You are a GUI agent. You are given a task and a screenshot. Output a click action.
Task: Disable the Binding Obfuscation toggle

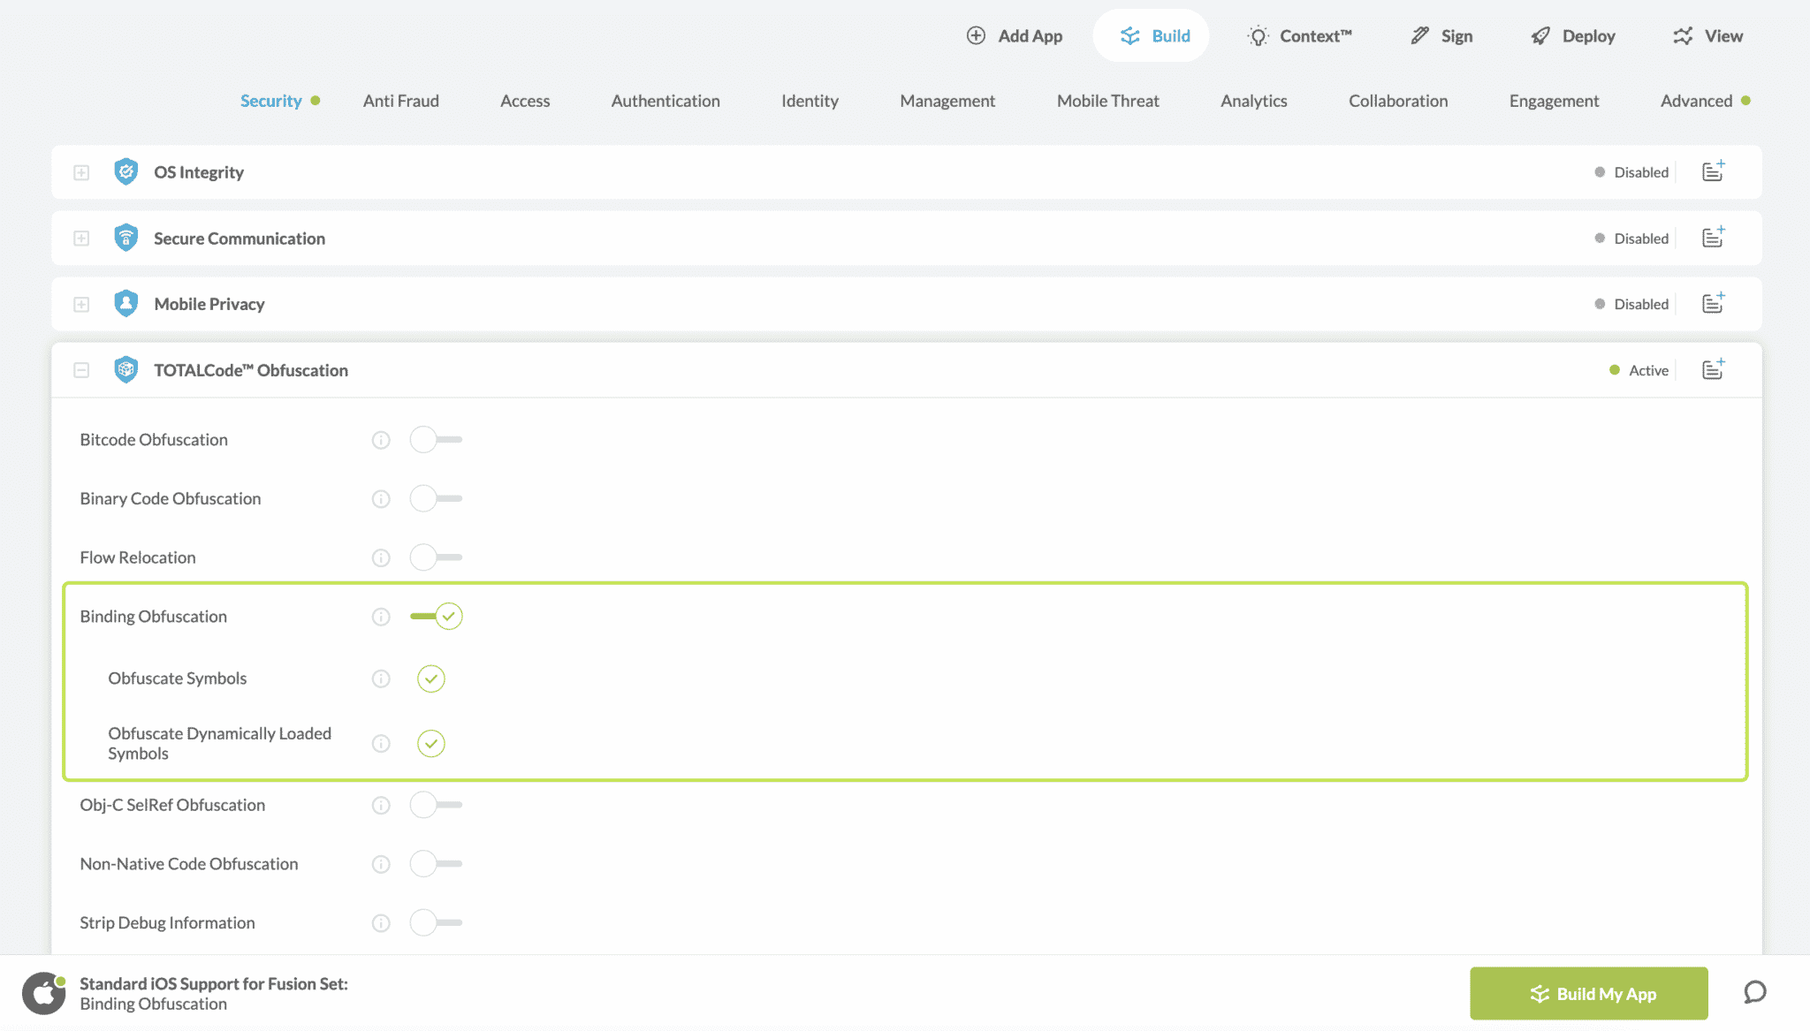click(x=436, y=616)
